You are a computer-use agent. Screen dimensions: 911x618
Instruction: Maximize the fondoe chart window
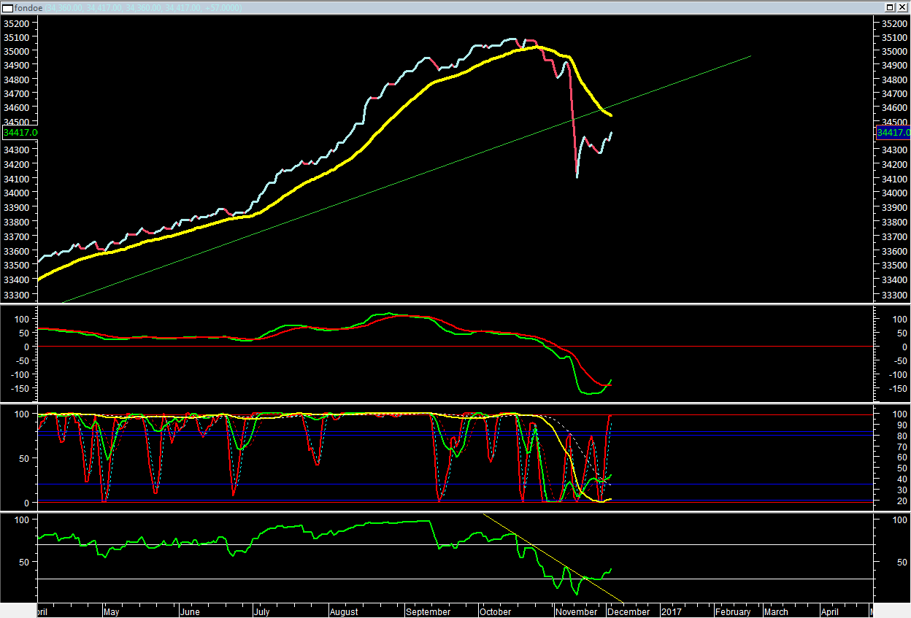(x=890, y=7)
